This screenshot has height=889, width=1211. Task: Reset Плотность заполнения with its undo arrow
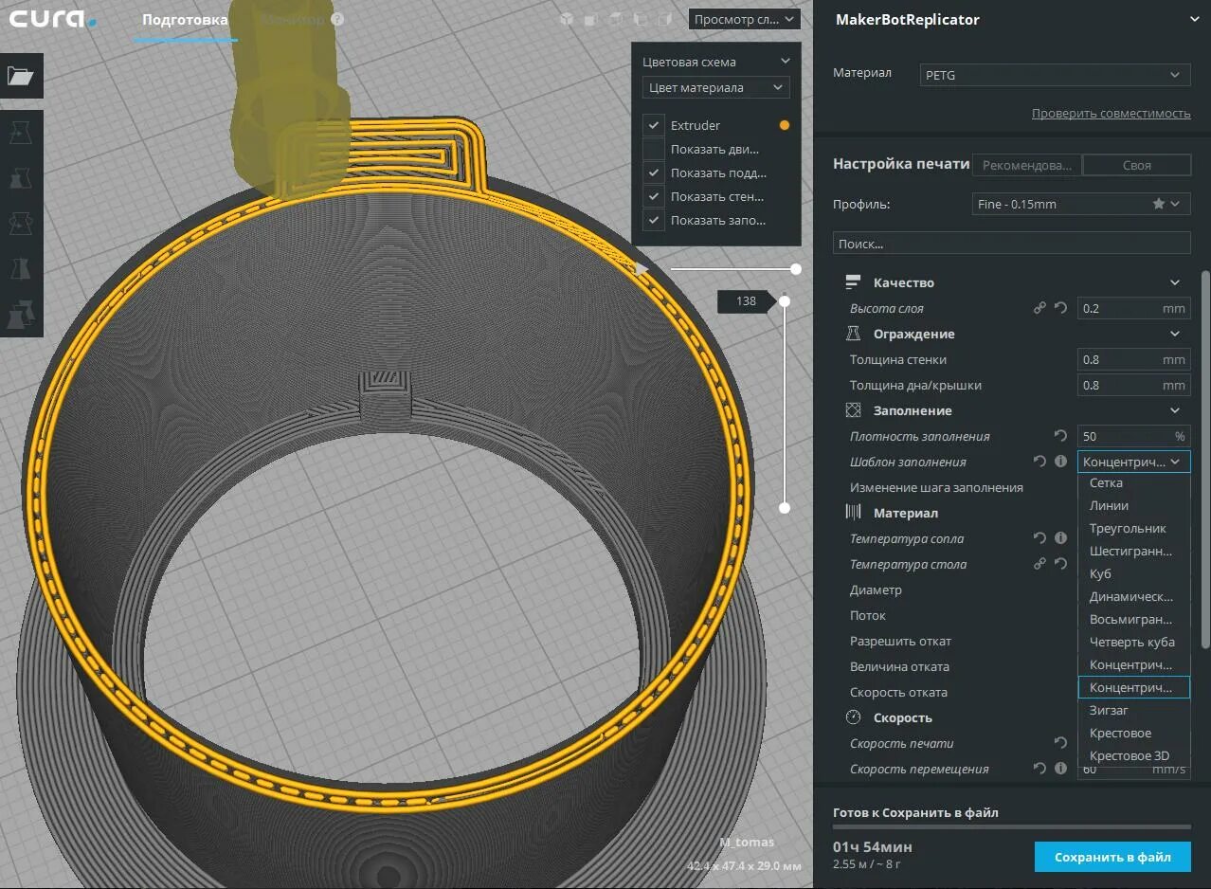1060,436
